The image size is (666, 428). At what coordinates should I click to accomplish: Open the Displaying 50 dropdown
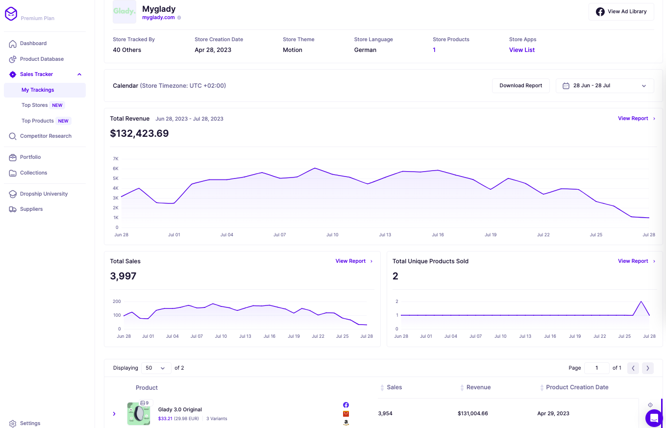[156, 368]
